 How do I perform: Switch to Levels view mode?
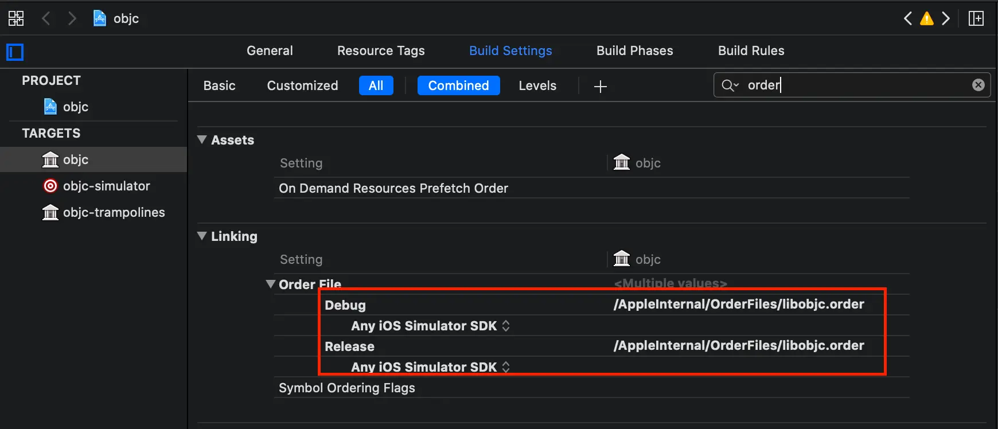[x=537, y=85]
